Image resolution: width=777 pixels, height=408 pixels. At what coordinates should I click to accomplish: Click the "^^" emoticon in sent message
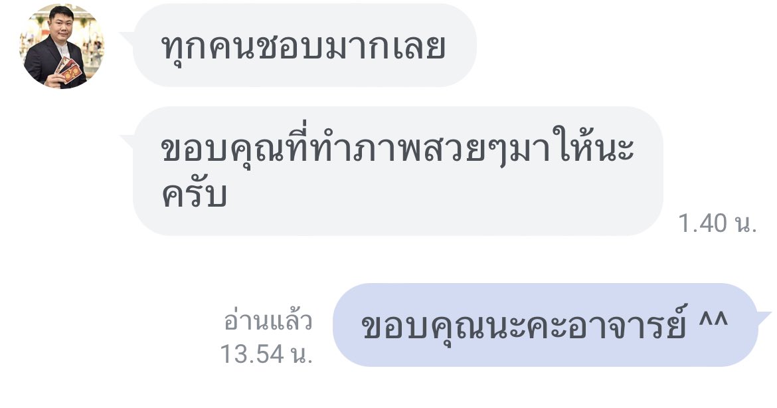[x=713, y=319]
